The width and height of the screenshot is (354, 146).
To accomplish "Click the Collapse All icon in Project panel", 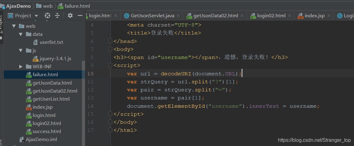I will click(58, 16).
